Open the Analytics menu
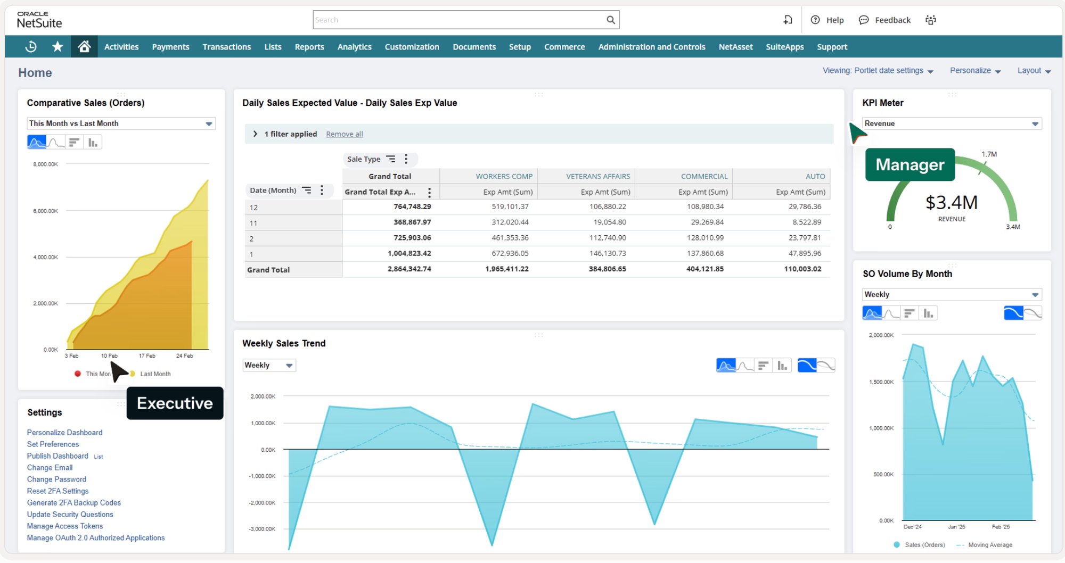Image resolution: width=1065 pixels, height=563 pixels. pos(354,47)
